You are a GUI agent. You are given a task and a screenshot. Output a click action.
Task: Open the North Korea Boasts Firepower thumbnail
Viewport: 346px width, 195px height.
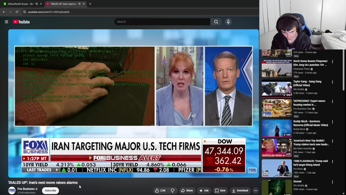point(277,68)
